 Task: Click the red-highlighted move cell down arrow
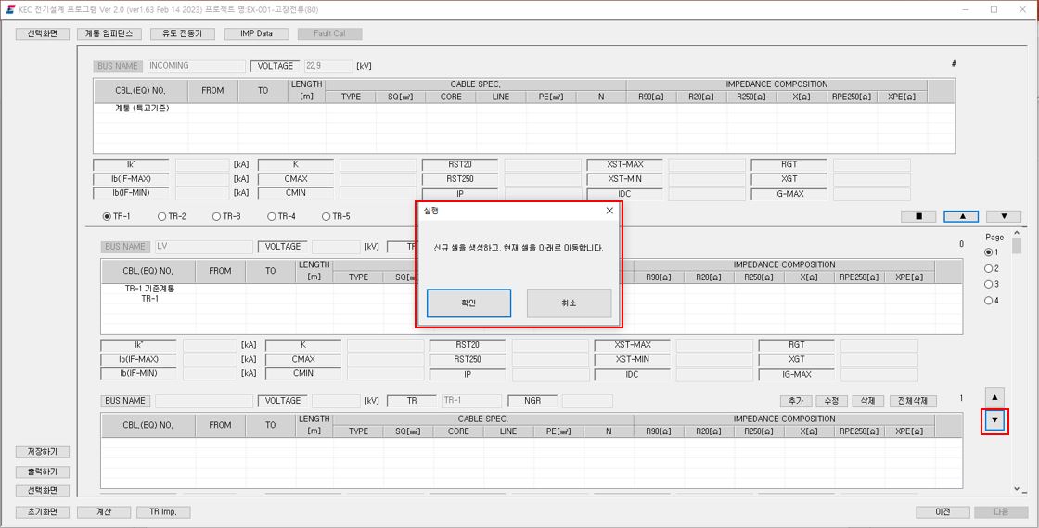pos(994,420)
